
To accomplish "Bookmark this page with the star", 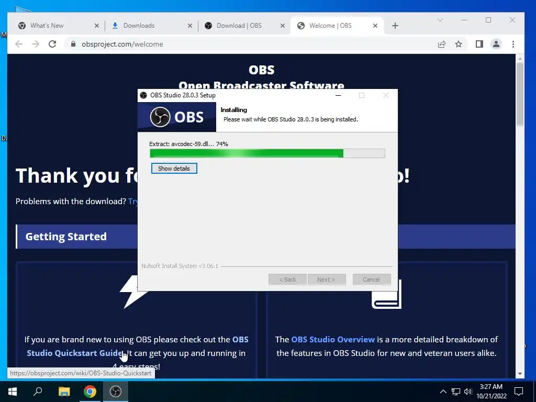I will click(x=459, y=44).
